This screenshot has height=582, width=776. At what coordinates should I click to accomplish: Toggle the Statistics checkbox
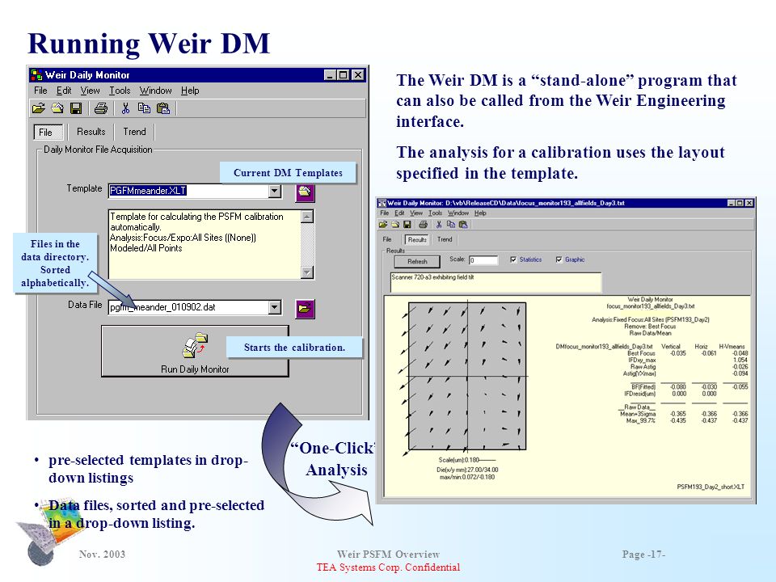[x=513, y=259]
